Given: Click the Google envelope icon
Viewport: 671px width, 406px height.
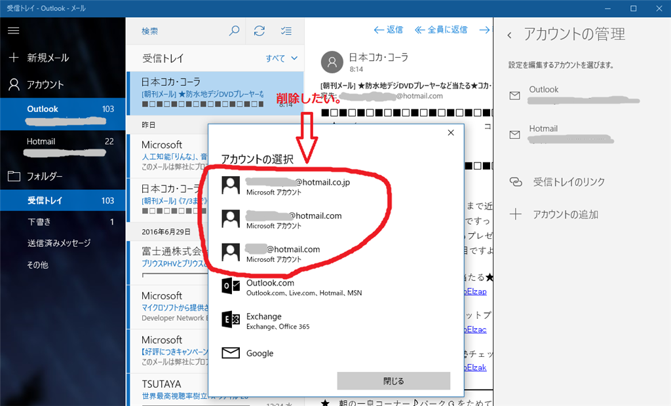Looking at the screenshot, I should coord(231,353).
